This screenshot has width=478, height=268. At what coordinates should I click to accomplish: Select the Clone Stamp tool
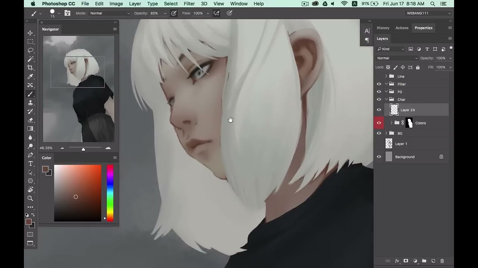[30, 103]
